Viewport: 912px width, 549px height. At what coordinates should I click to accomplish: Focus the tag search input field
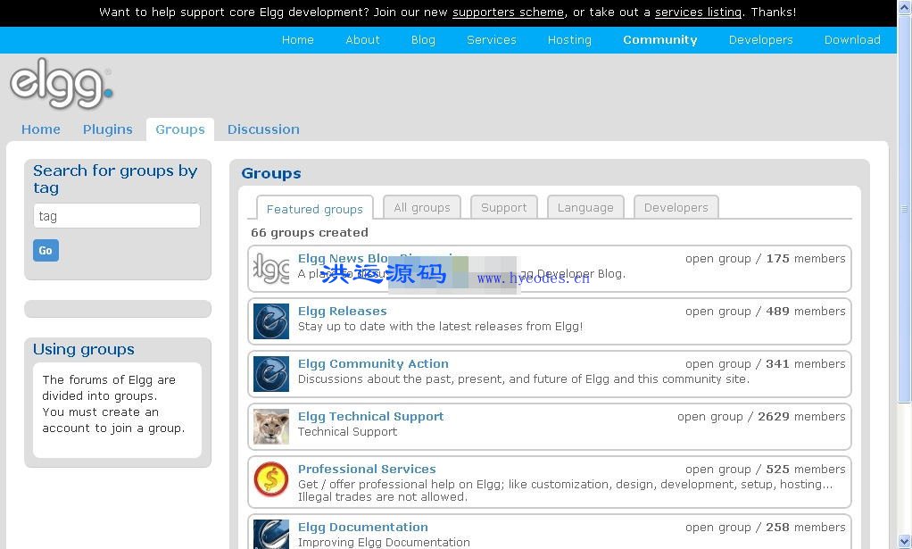[116, 216]
